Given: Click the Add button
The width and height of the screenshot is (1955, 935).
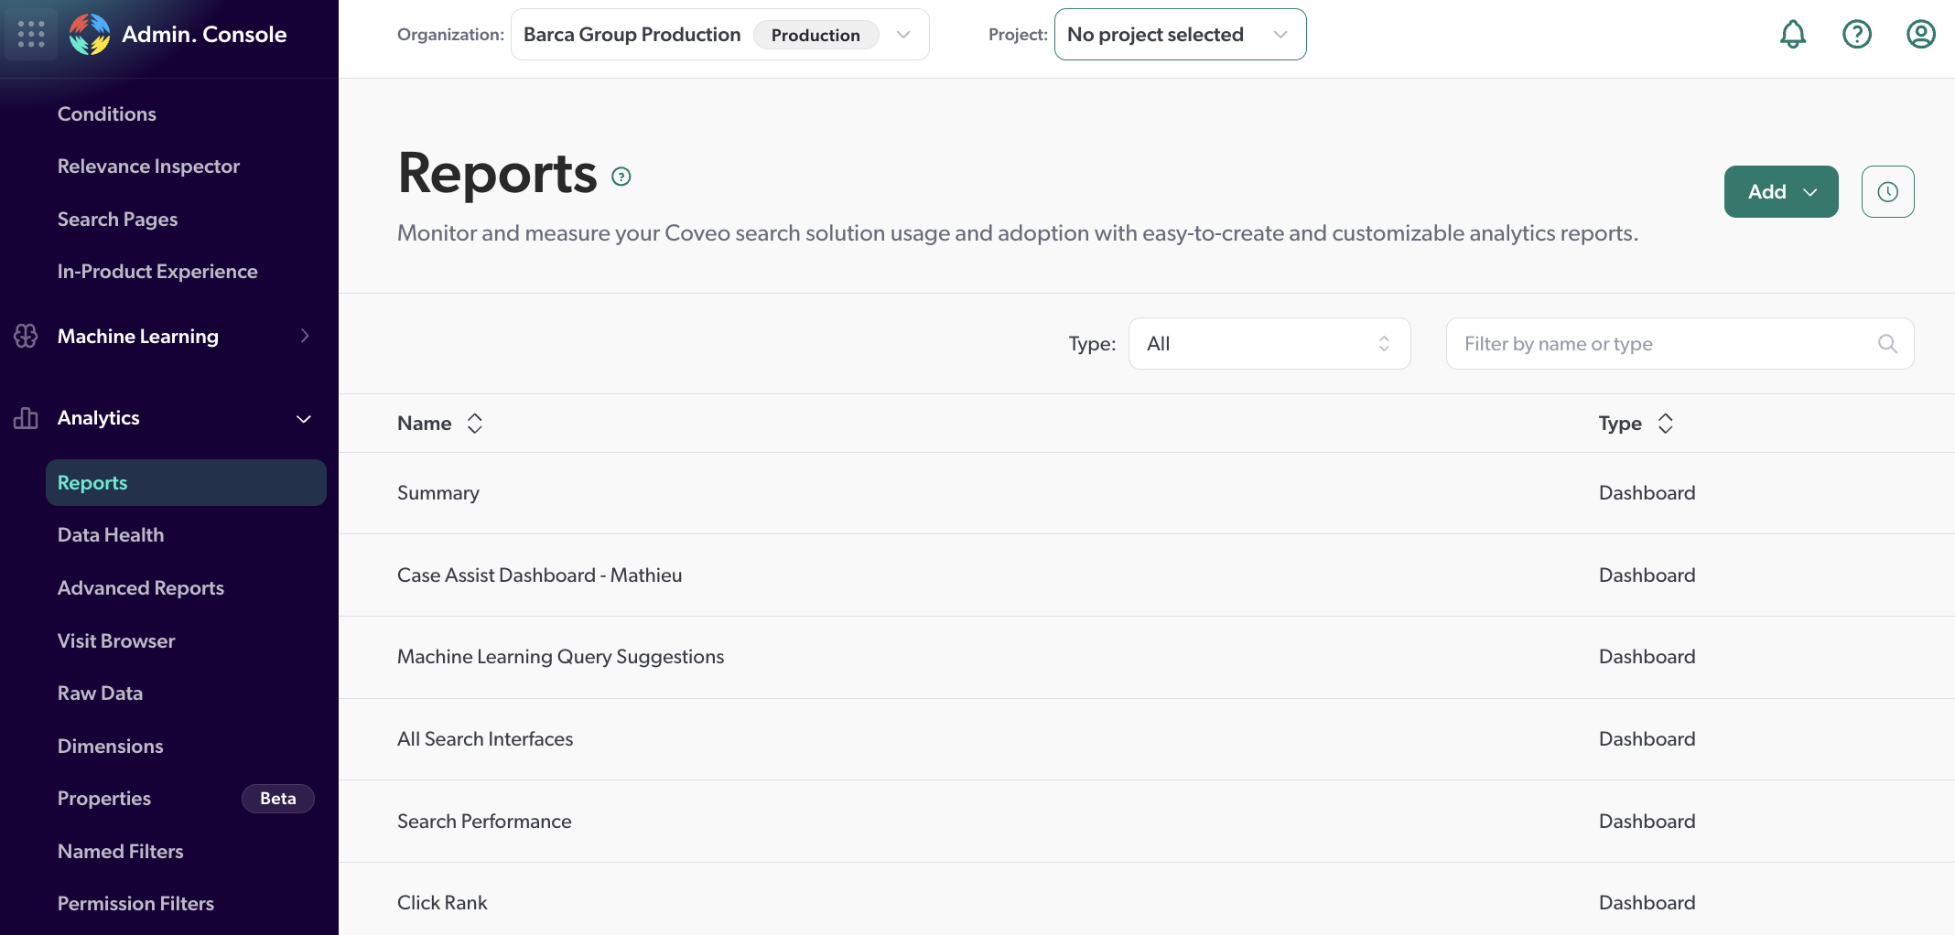Looking at the screenshot, I should (1780, 191).
